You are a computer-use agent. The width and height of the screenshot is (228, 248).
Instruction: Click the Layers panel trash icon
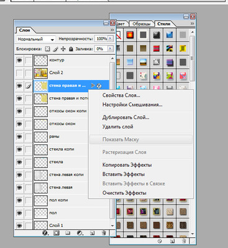[x=104, y=233]
